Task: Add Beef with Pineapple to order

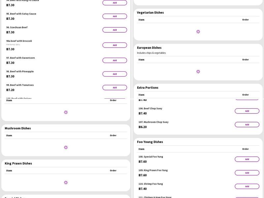Action: (115, 74)
